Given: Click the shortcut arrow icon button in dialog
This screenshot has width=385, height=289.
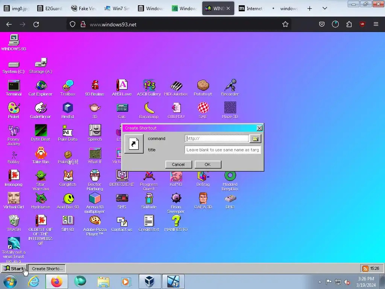Looking at the screenshot, I should 134,144.
